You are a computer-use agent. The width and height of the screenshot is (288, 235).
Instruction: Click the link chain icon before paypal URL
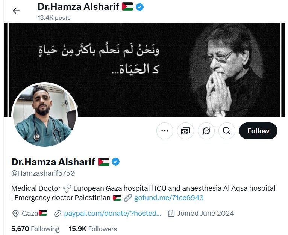[x=58, y=214]
